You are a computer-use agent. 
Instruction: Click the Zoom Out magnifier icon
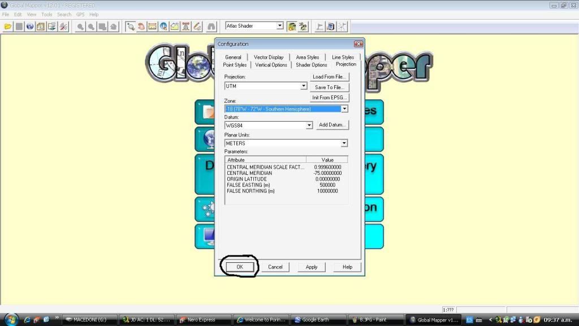pyautogui.click(x=91, y=27)
